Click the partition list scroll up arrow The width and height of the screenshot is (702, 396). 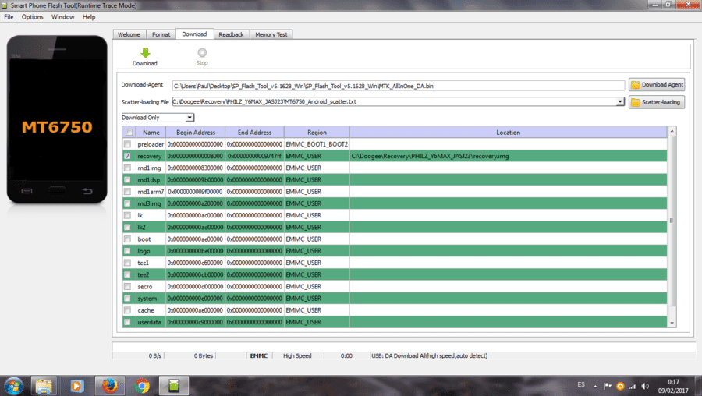tap(672, 131)
